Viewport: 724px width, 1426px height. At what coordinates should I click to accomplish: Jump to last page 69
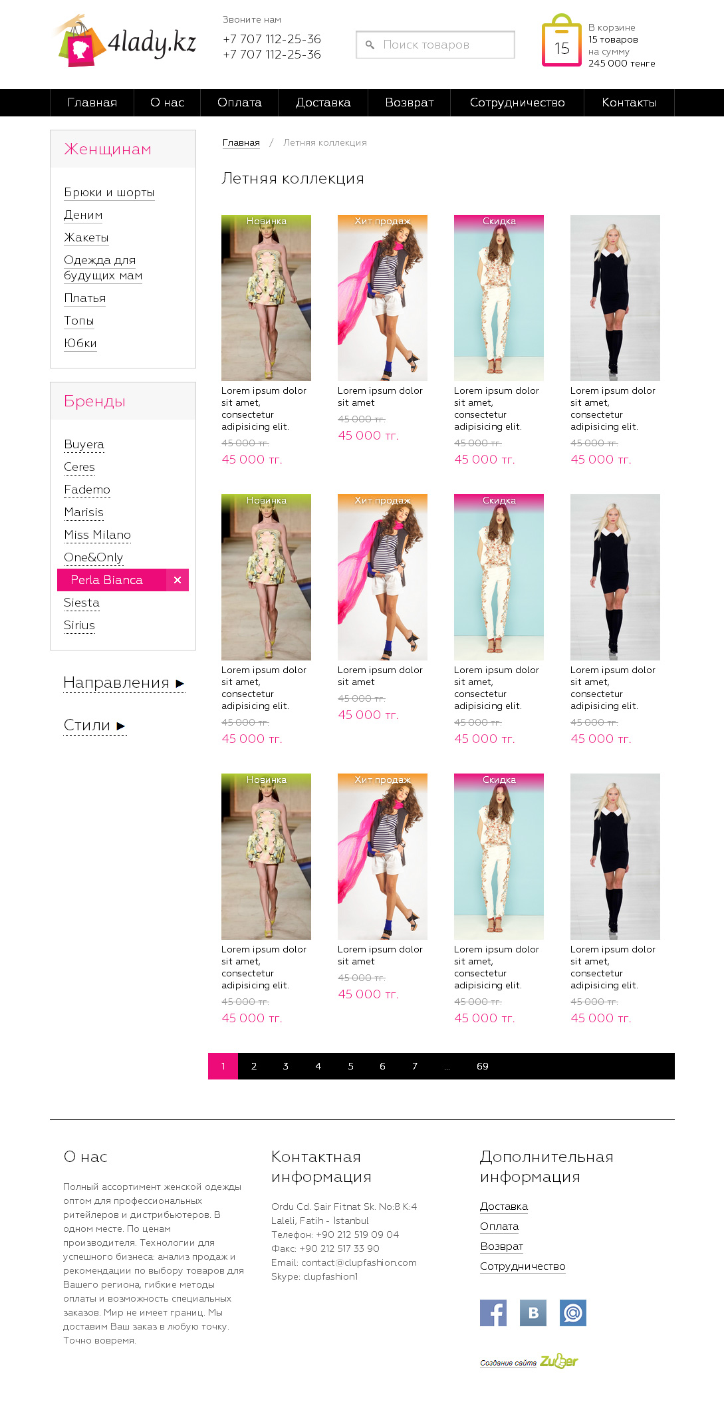[482, 1066]
